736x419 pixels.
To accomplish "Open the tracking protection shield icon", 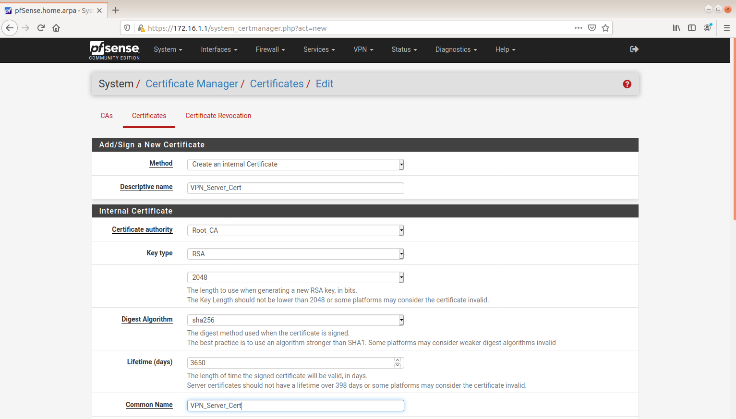I will coord(127,28).
